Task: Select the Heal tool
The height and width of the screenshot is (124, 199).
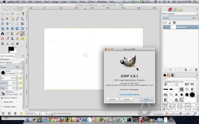Action: 22,38
